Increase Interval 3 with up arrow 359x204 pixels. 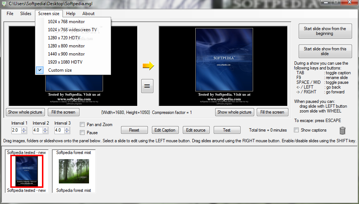pyautogui.click(x=67, y=129)
